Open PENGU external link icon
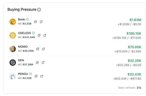The height and width of the screenshot is (96, 146). pyautogui.click(x=42, y=76)
